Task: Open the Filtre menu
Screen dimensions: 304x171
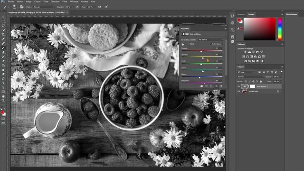Action: coord(65,1)
